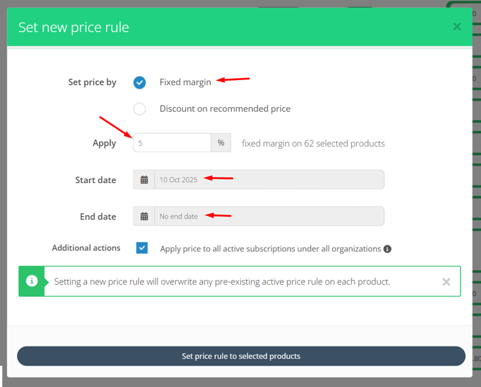Image resolution: width=481 pixels, height=387 pixels.
Task: Select the Fixed margin radio button
Action: [x=140, y=82]
